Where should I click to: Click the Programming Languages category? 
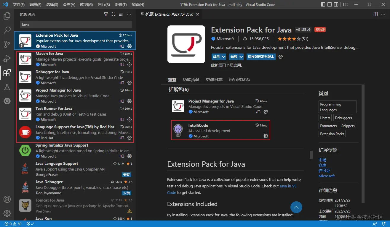[338, 107]
